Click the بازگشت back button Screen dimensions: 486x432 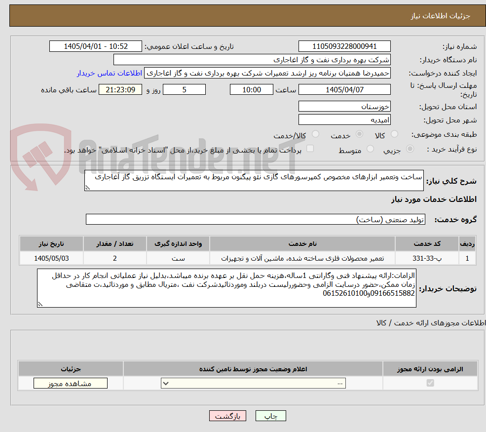tap(227, 416)
